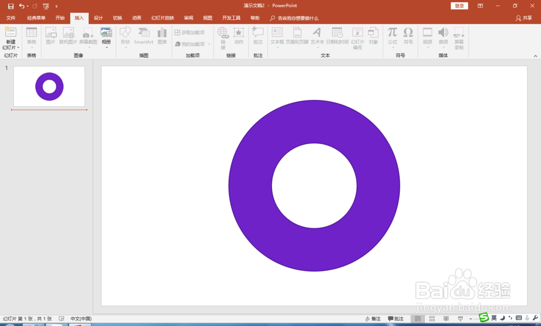Select the 插入 (Insert) tab
Viewport: 541px width, 326px height.
tap(79, 18)
